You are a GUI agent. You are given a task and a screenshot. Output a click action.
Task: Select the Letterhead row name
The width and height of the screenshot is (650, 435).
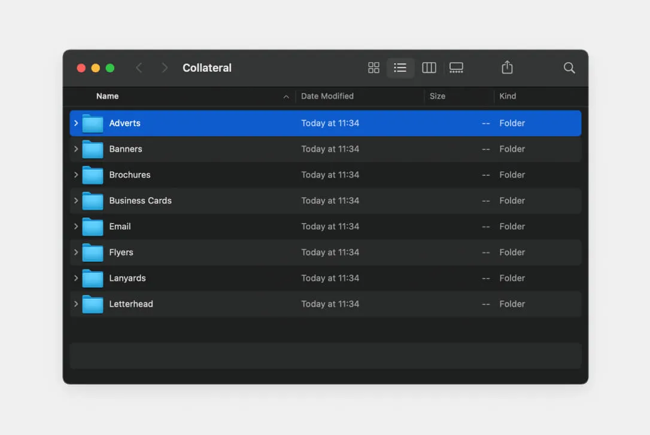coord(131,304)
